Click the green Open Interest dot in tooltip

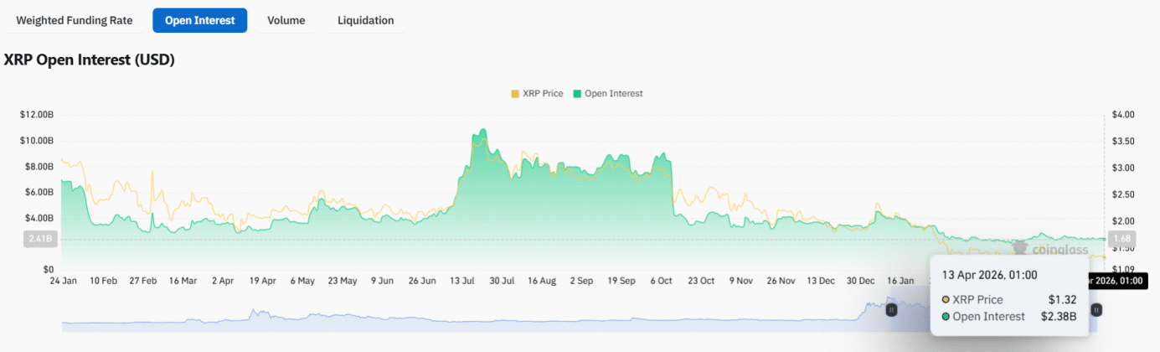coord(946,317)
